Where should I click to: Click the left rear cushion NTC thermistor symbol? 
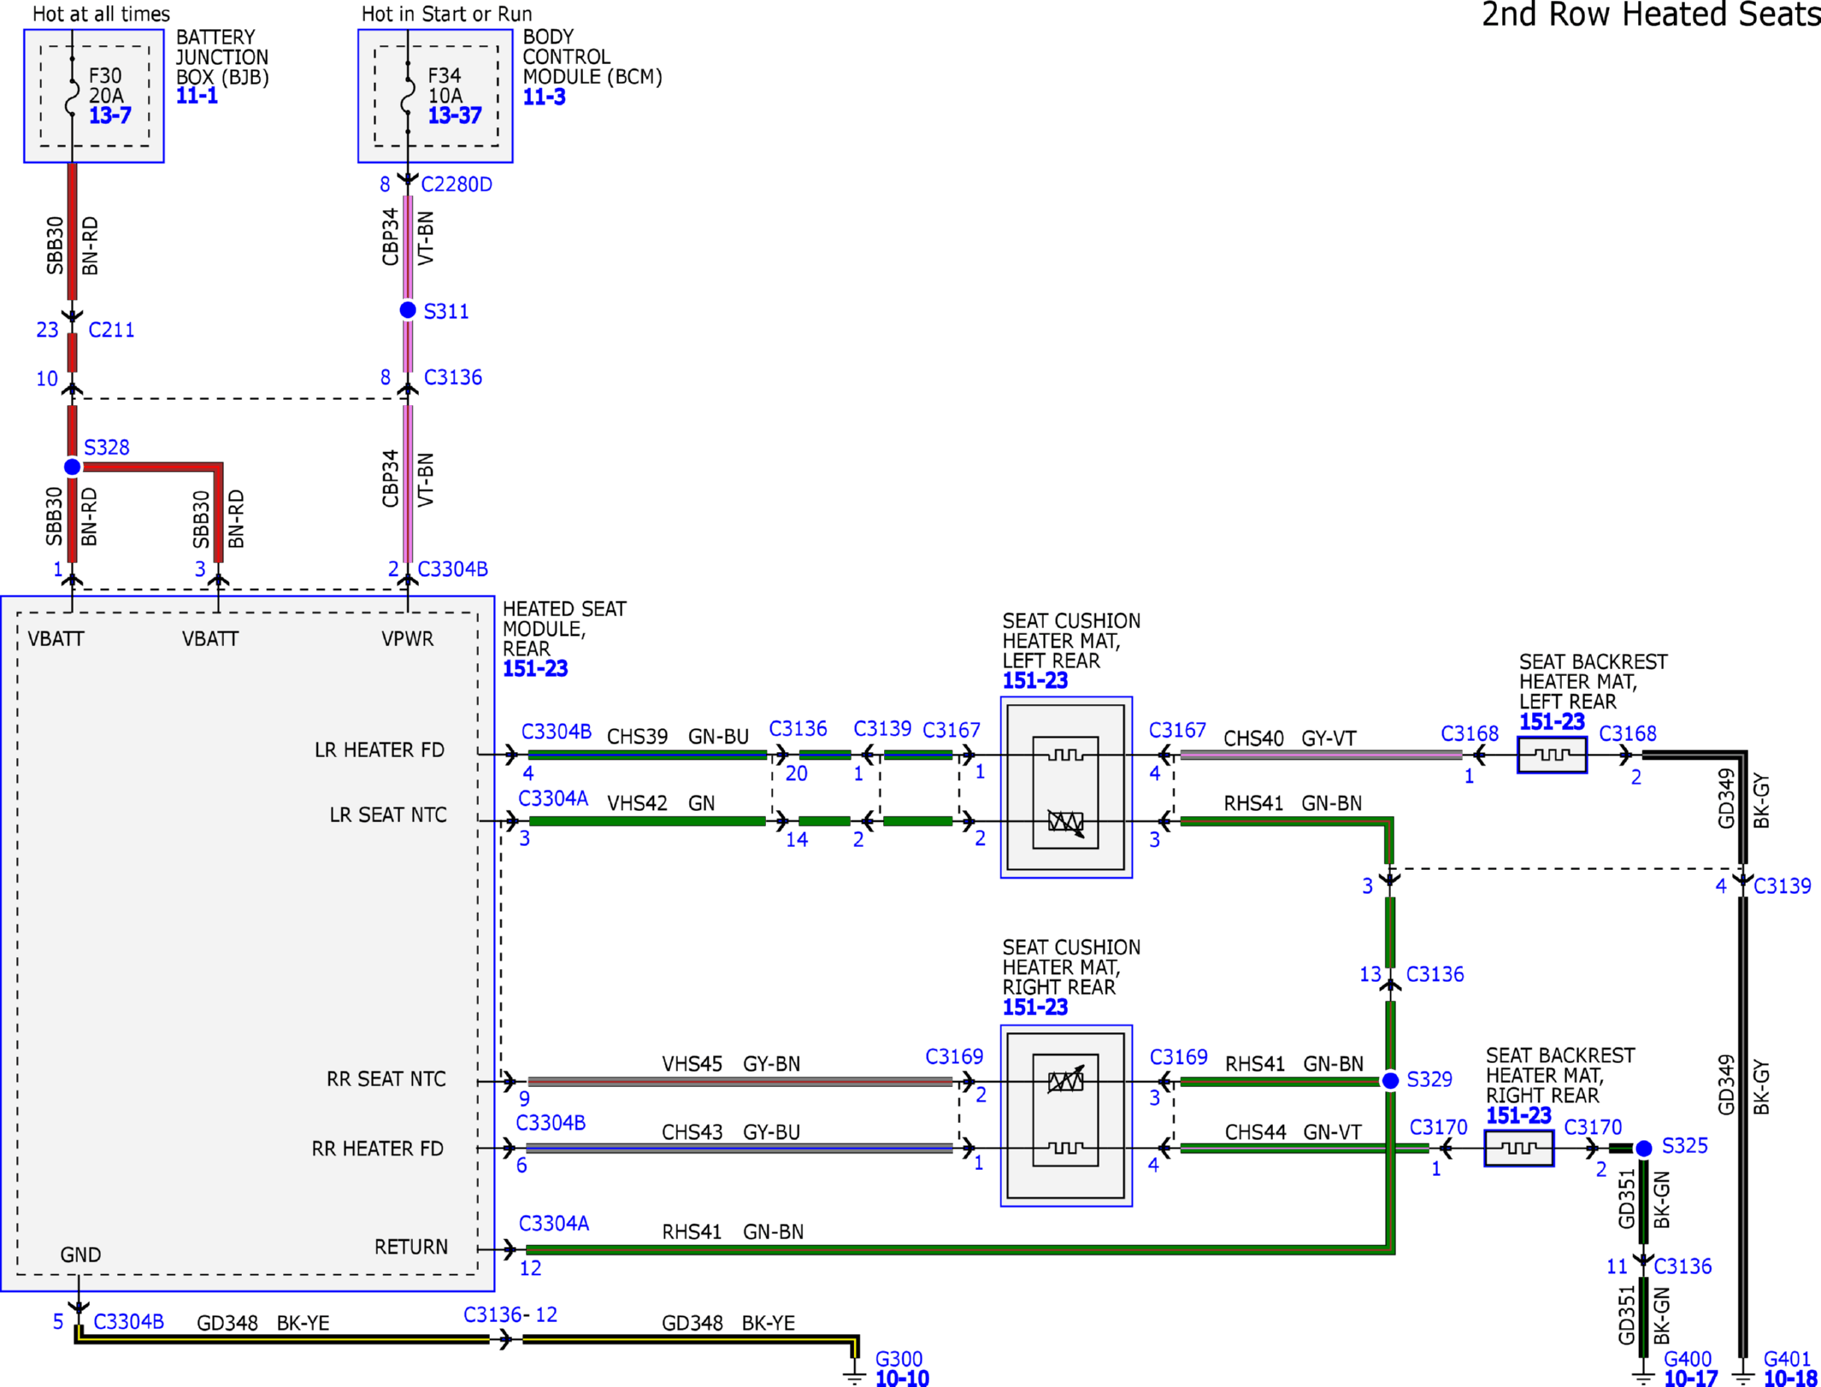pyautogui.click(x=1066, y=823)
